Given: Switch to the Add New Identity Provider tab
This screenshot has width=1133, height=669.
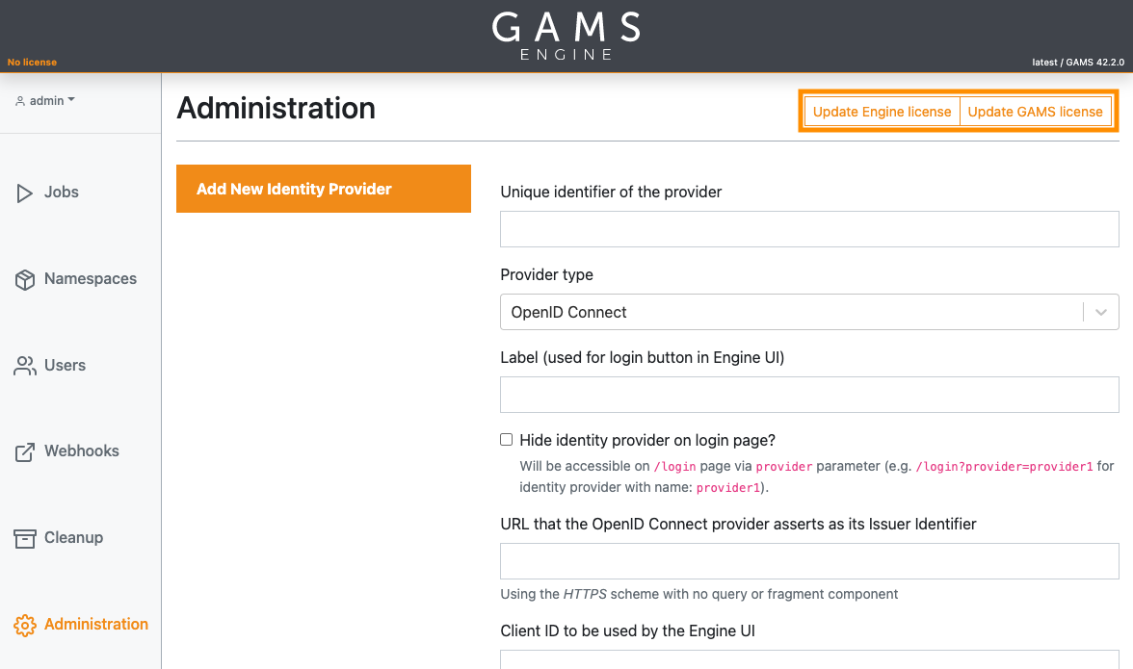Looking at the screenshot, I should pos(323,189).
